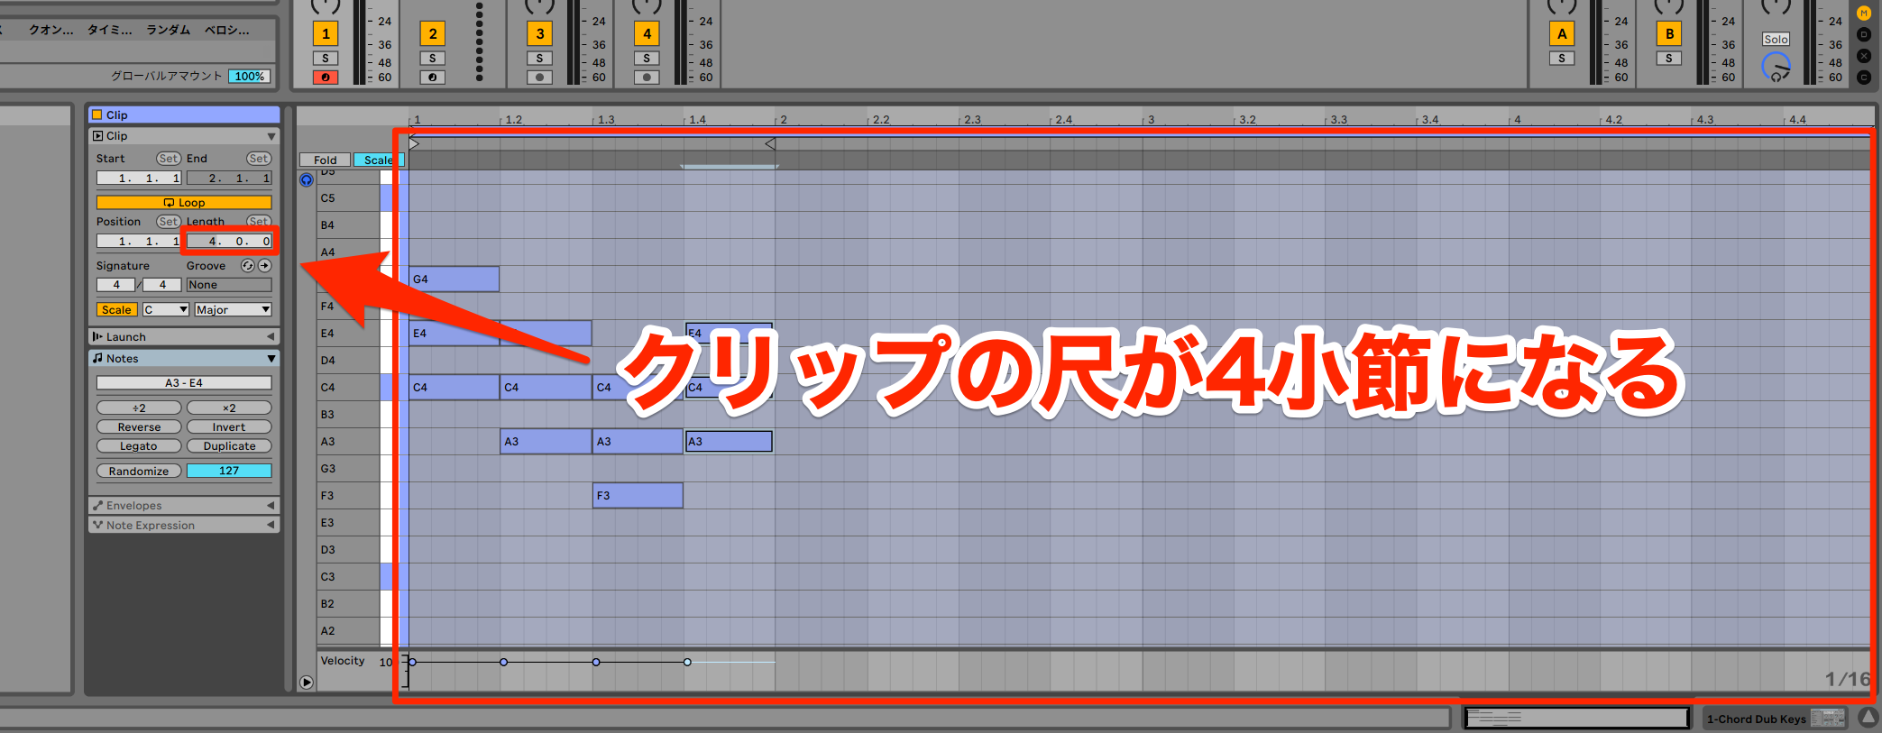Viewport: 1882px width, 733px height.
Task: Click the ×2 double tempo button
Action: [x=229, y=408]
